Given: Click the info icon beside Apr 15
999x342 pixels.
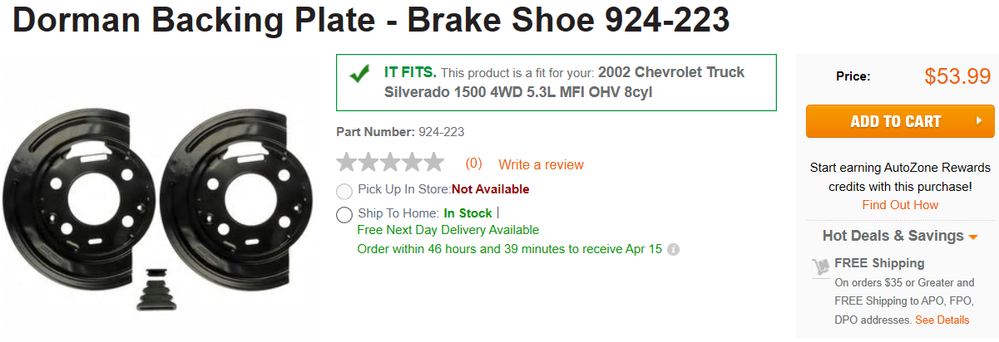Looking at the screenshot, I should (x=674, y=249).
